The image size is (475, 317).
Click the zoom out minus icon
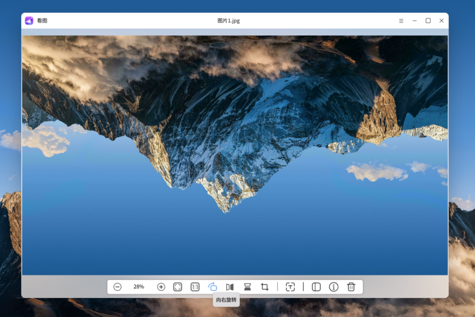pos(117,287)
